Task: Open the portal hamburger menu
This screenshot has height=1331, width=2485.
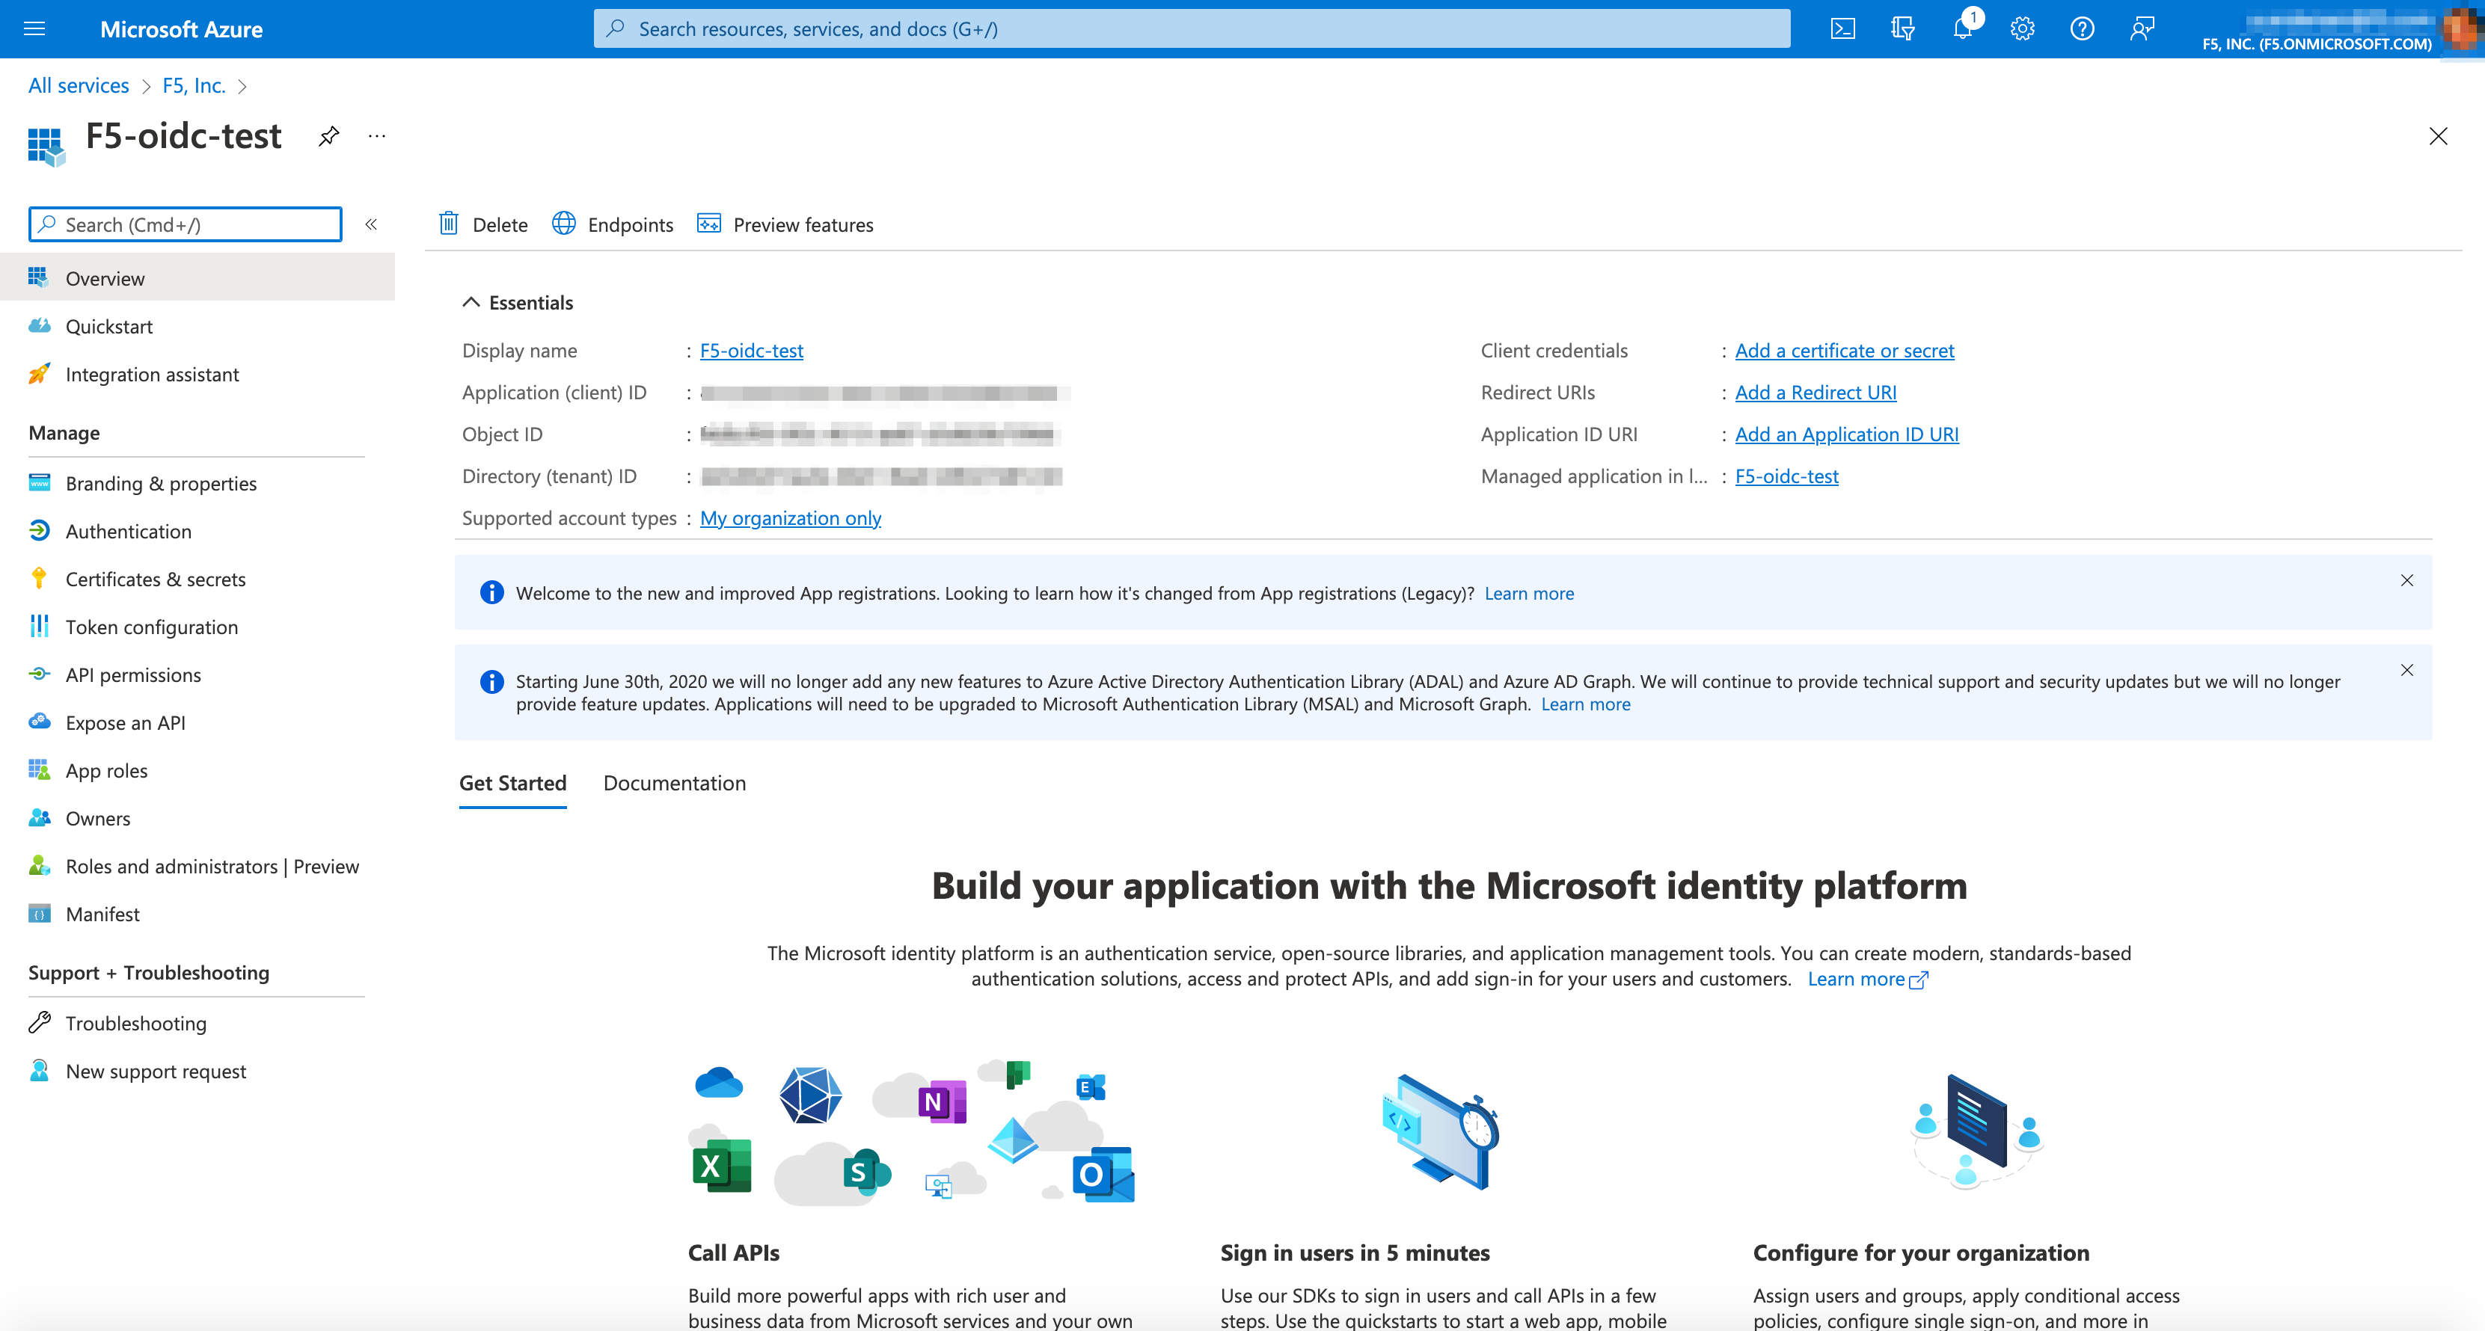Action: (34, 28)
